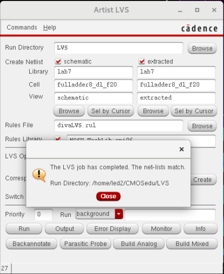Browse for the Run Directory

[202, 48]
